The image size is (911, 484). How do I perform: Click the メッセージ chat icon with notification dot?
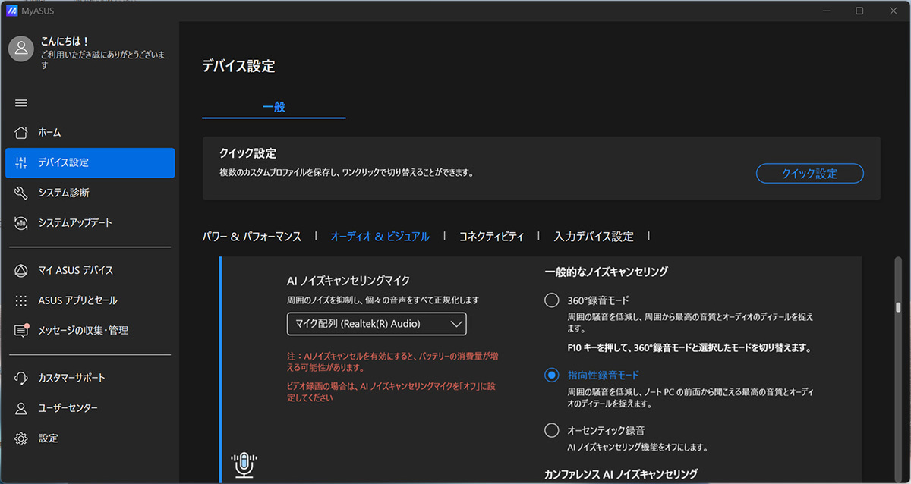coord(21,331)
